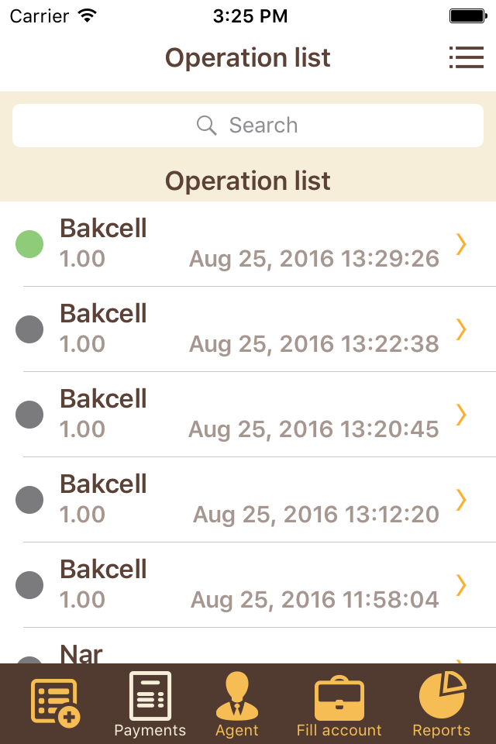Tap the Search input field
Image resolution: width=496 pixels, height=744 pixels.
pos(248,125)
